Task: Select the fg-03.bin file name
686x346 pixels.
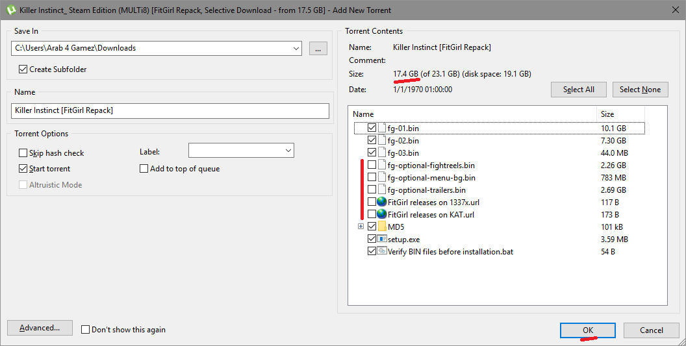Action: (403, 153)
